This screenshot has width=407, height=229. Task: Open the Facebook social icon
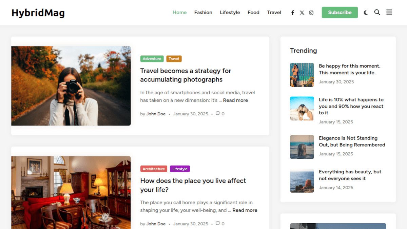pos(293,13)
